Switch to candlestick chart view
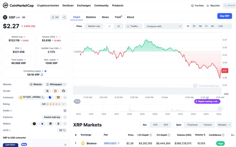 119,26
